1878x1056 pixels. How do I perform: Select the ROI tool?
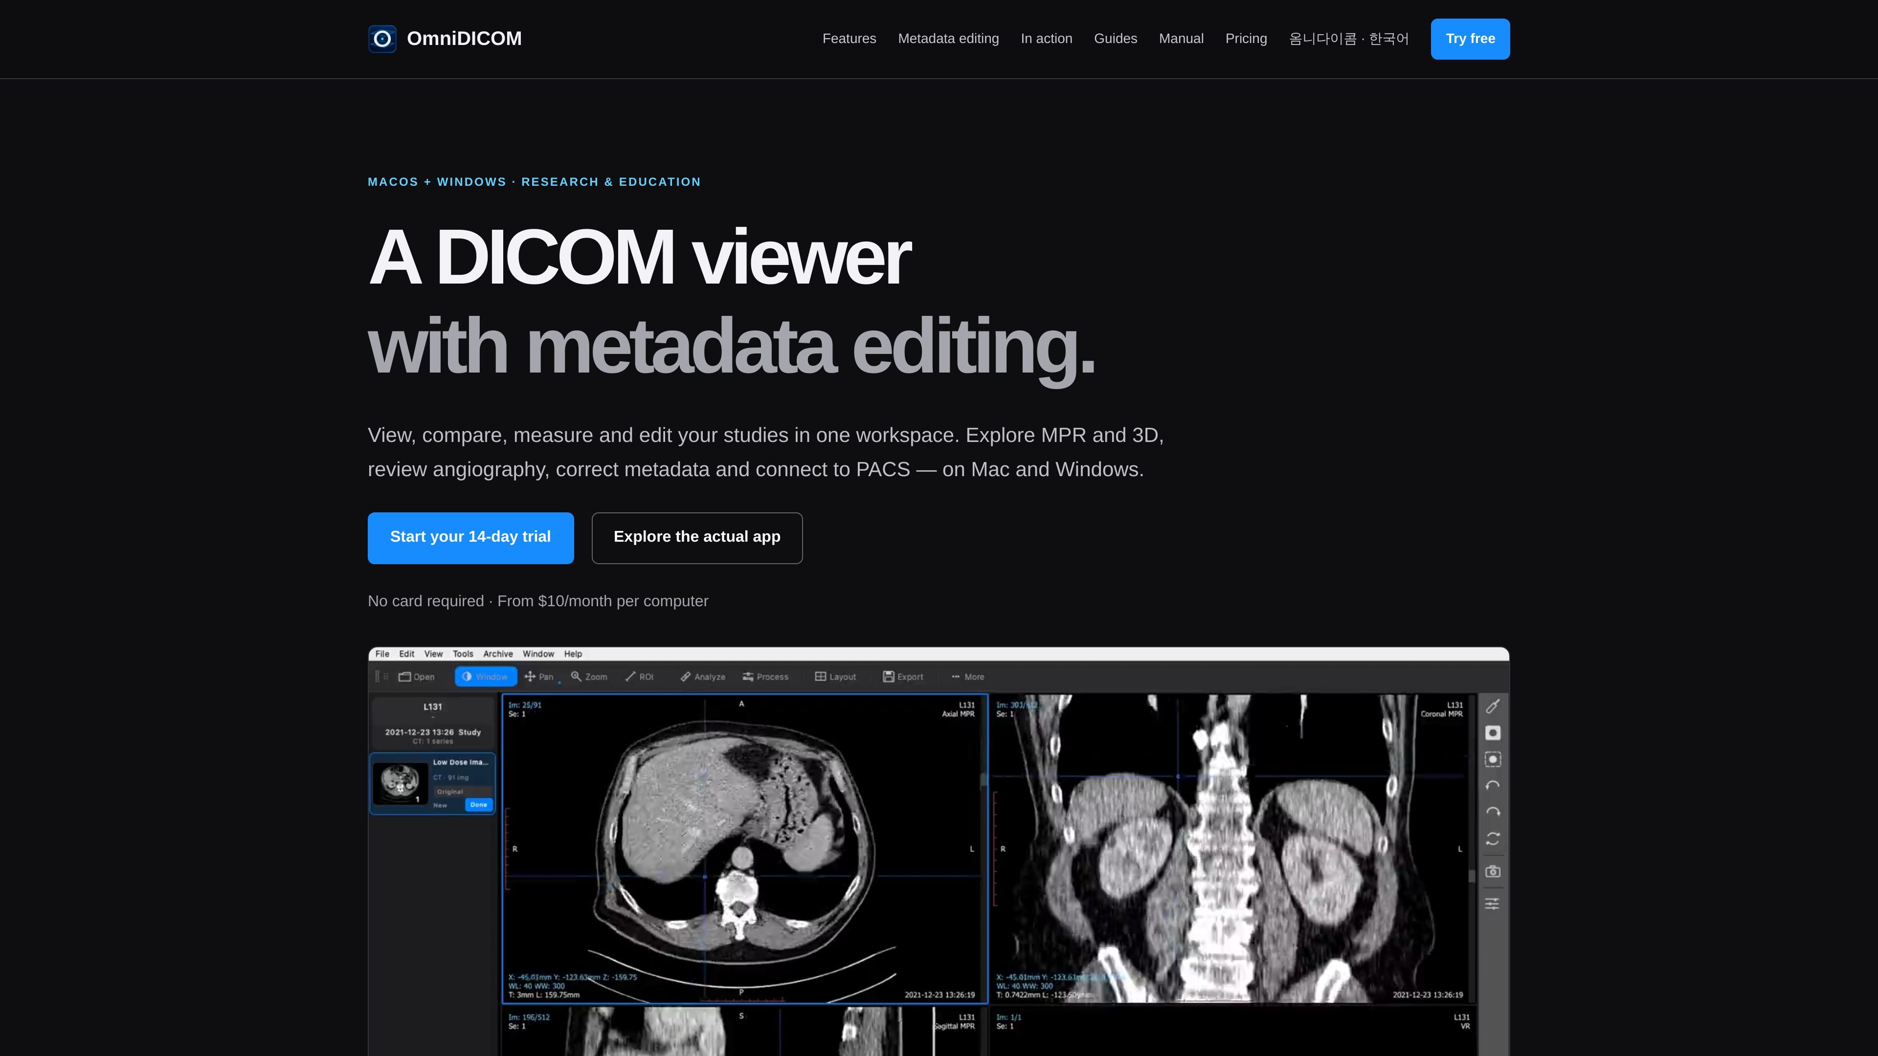tap(639, 676)
